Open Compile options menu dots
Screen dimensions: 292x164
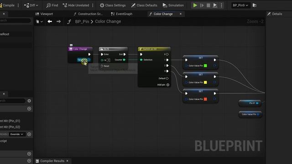(x=18, y=5)
